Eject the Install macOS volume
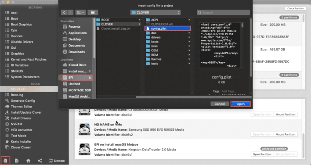 (90, 71)
